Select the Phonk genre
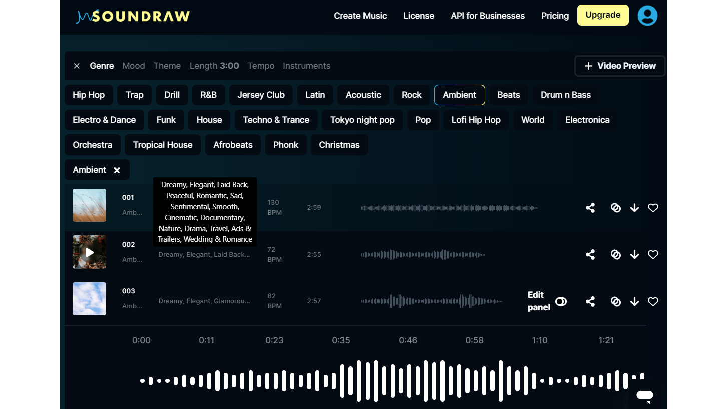The height and width of the screenshot is (409, 727). click(x=286, y=145)
